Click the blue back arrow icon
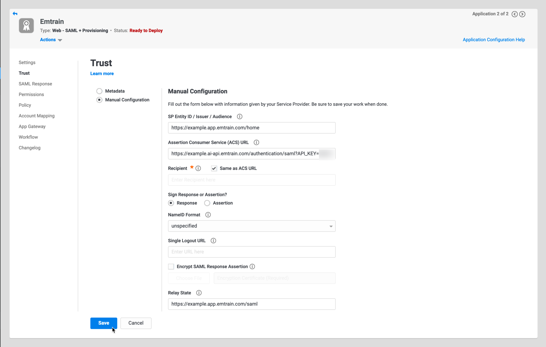Image resolution: width=546 pixels, height=347 pixels. 15,13
